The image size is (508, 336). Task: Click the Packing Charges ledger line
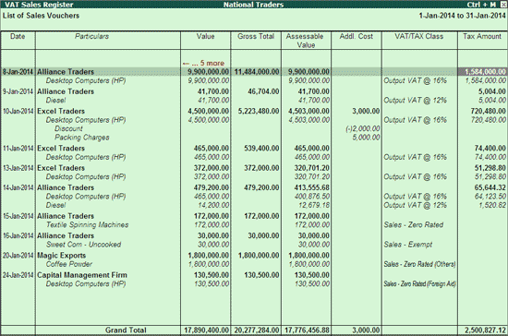[x=82, y=138]
